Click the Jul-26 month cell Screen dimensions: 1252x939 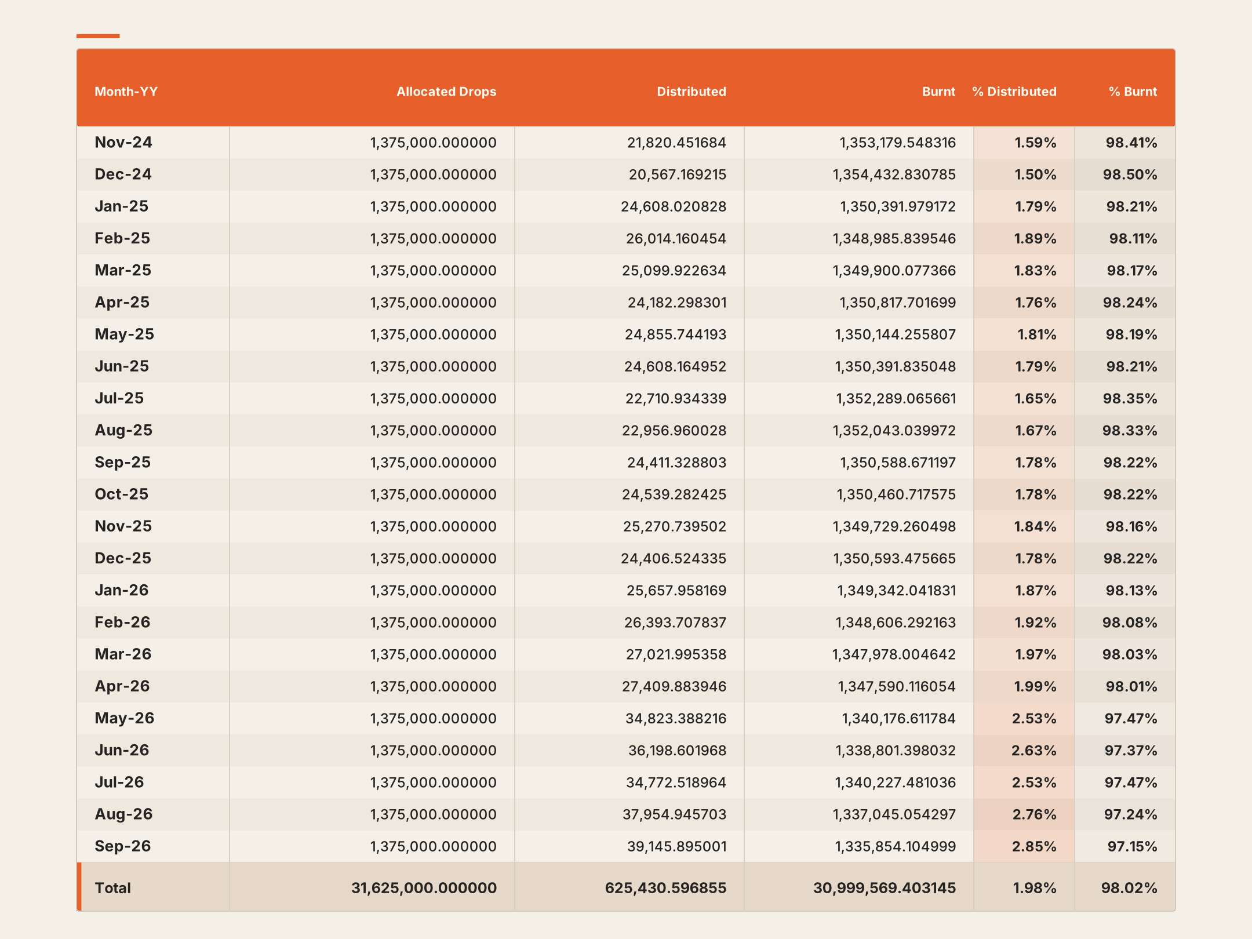[119, 782]
